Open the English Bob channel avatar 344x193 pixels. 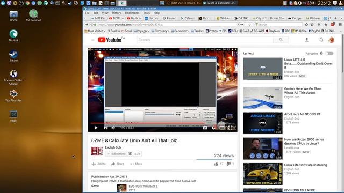97,151
